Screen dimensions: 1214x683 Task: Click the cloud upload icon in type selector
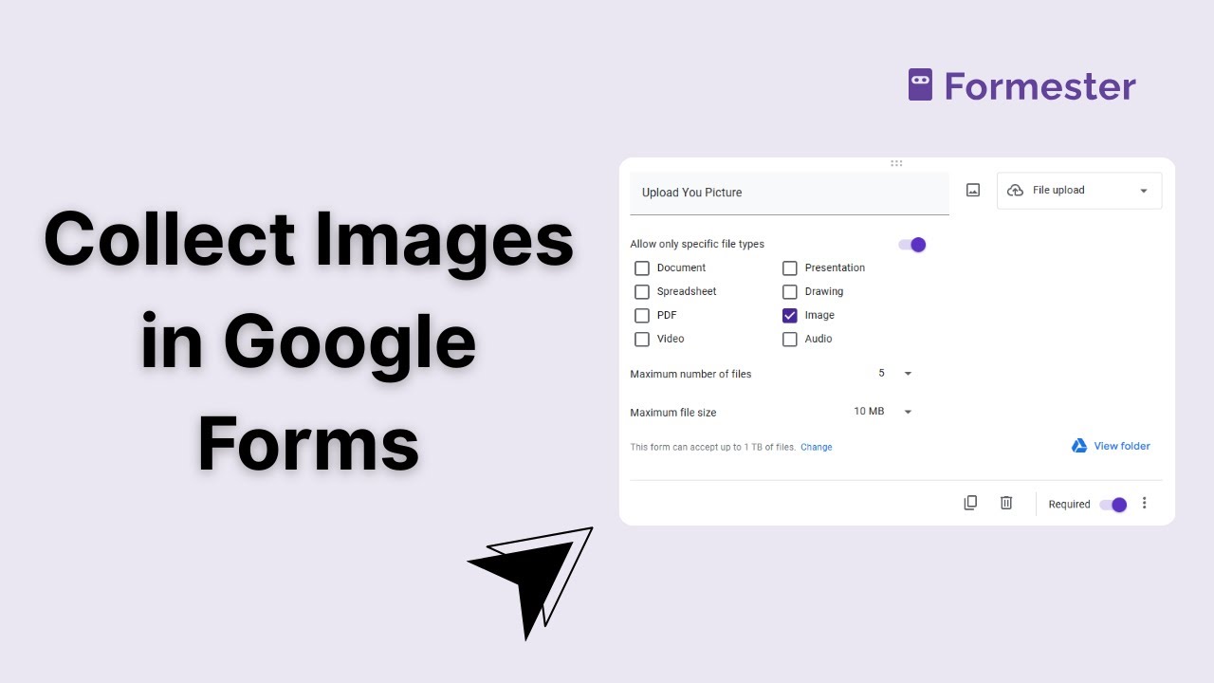[x=1015, y=191]
